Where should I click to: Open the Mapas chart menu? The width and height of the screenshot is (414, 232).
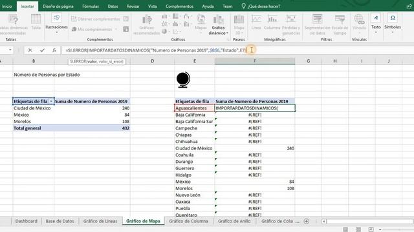(x=201, y=24)
